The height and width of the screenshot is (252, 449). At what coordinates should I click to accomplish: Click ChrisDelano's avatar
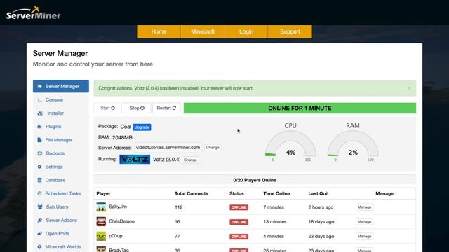coord(101,221)
